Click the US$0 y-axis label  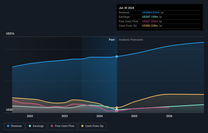[x=9, y=110]
